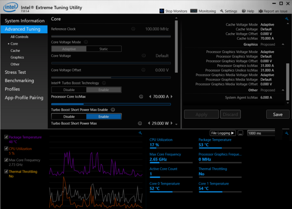Screen dimensions: 292x209
Task: Open Monitoring view from top toolbar
Action: coord(194,11)
